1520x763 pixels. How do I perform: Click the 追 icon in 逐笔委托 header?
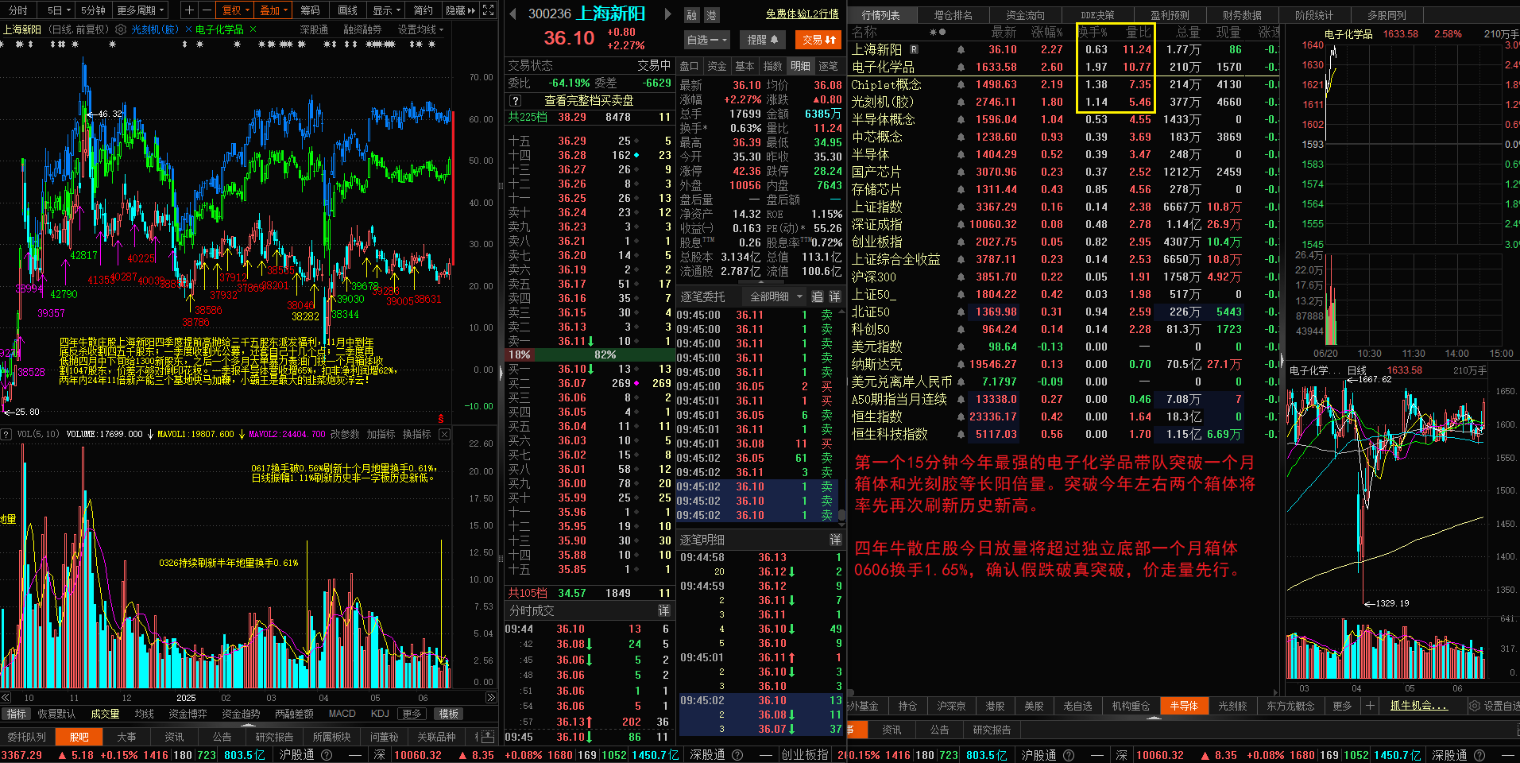[x=817, y=296]
